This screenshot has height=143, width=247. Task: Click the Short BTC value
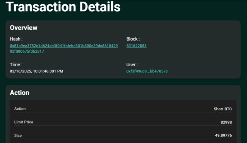(223, 109)
